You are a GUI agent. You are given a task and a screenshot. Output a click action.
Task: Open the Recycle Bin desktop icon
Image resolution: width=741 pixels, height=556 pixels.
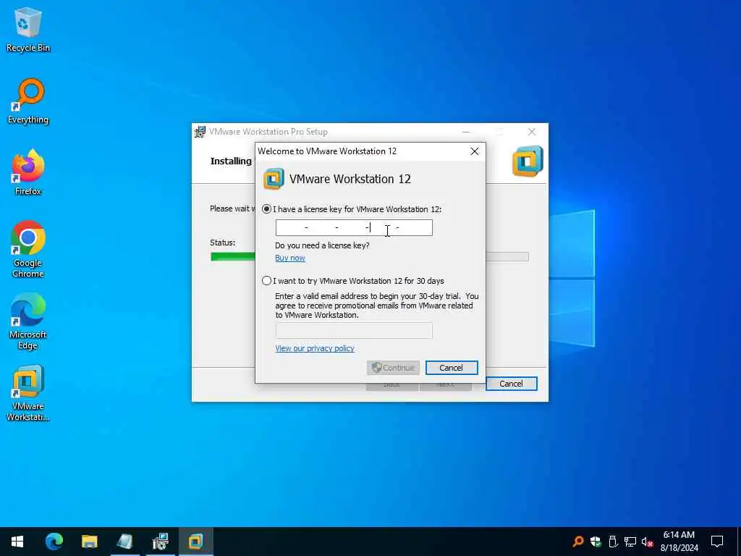pos(28,29)
